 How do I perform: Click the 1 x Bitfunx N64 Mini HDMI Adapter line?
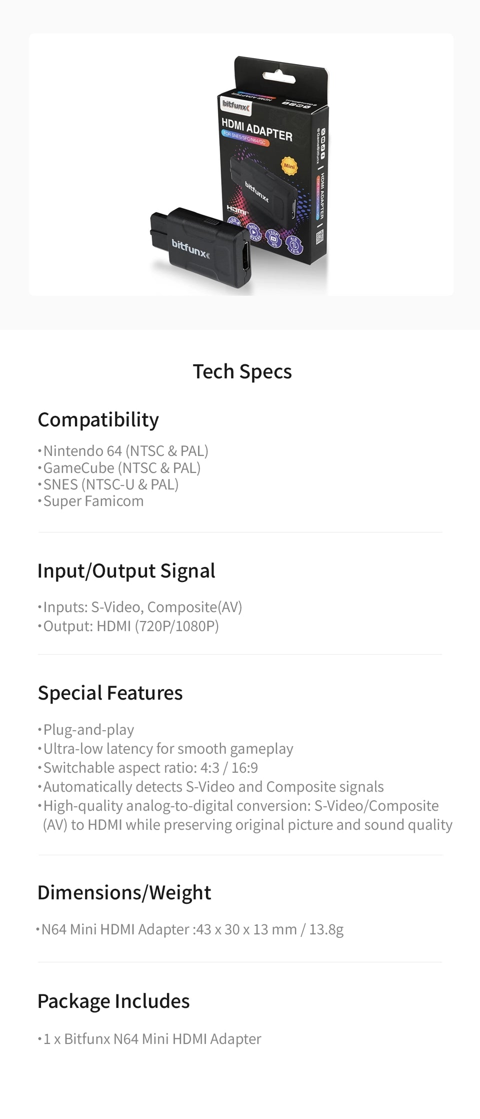tap(152, 1039)
